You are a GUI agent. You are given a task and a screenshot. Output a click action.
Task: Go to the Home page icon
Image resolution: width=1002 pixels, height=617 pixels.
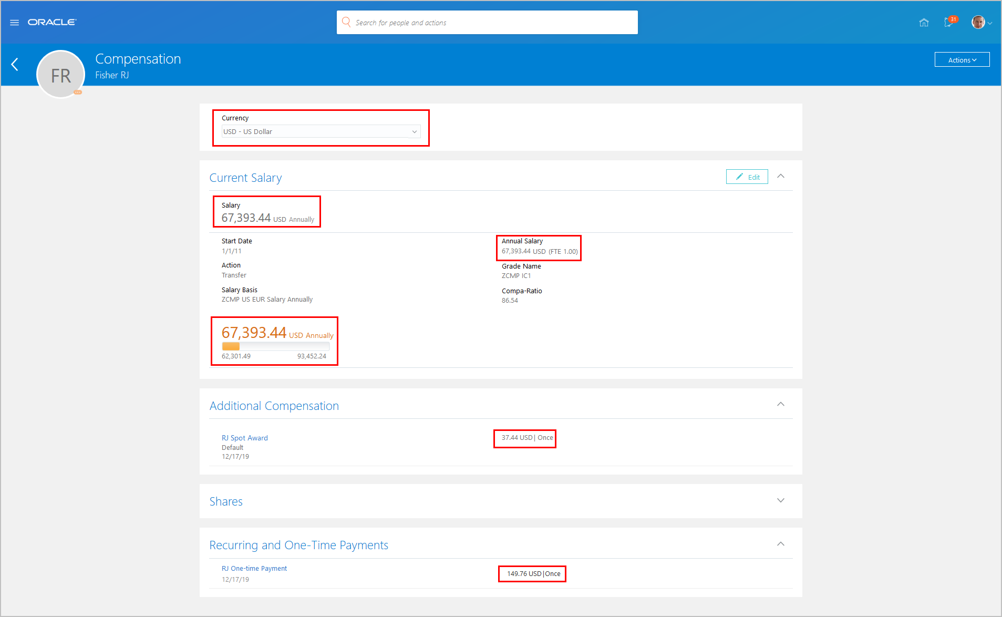(x=924, y=23)
